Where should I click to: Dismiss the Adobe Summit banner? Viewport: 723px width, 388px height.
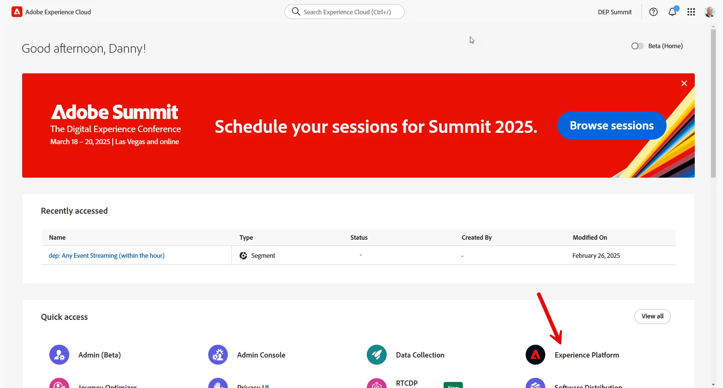point(684,83)
